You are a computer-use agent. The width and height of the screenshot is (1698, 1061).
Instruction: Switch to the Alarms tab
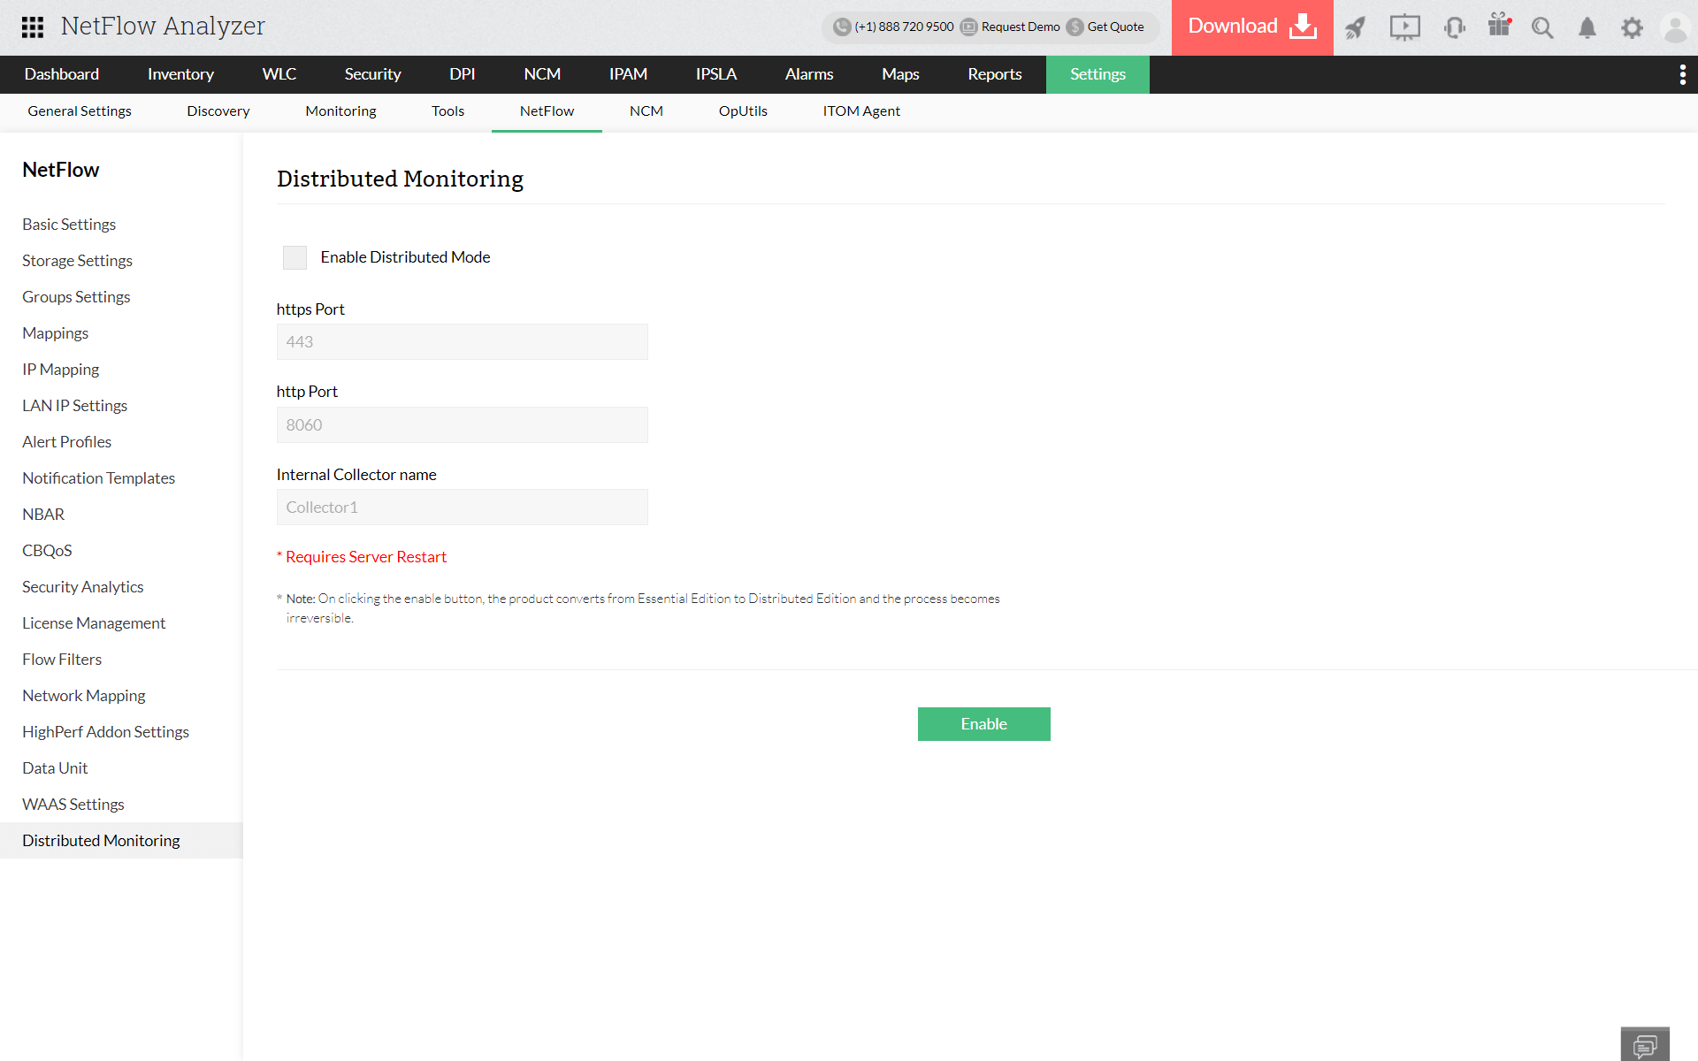808,74
